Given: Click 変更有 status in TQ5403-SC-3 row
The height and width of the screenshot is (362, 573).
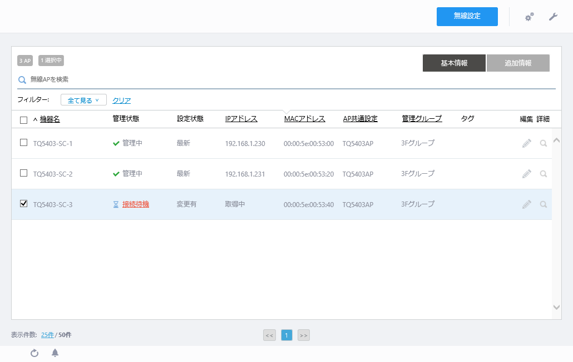Looking at the screenshot, I should pos(187,204).
